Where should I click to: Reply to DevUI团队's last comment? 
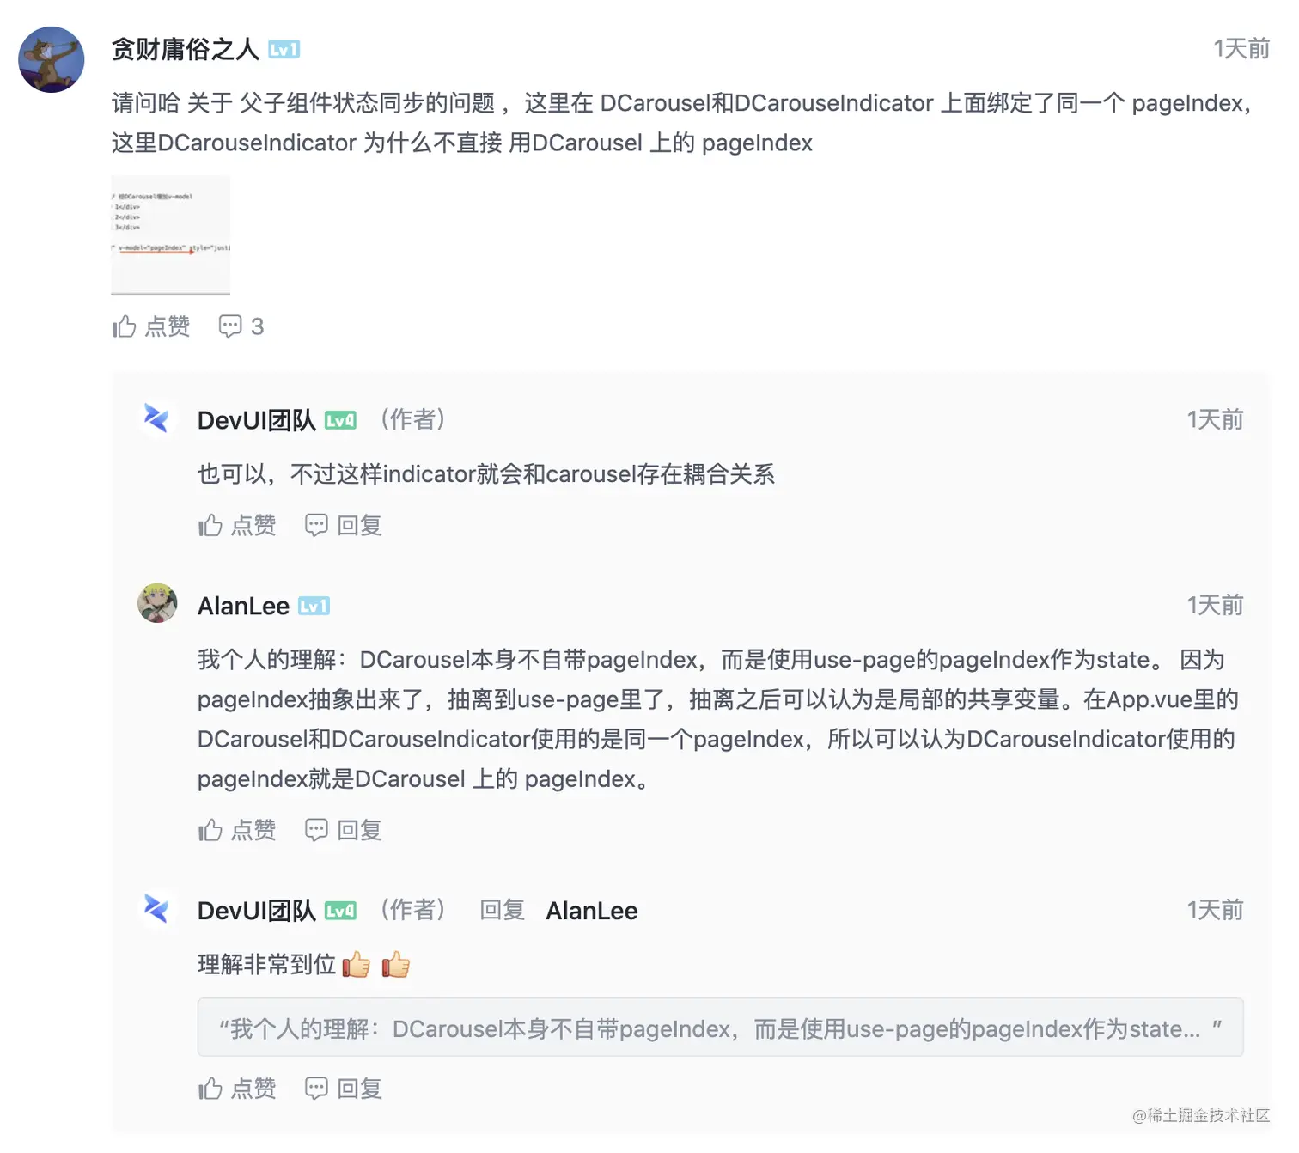click(344, 1089)
